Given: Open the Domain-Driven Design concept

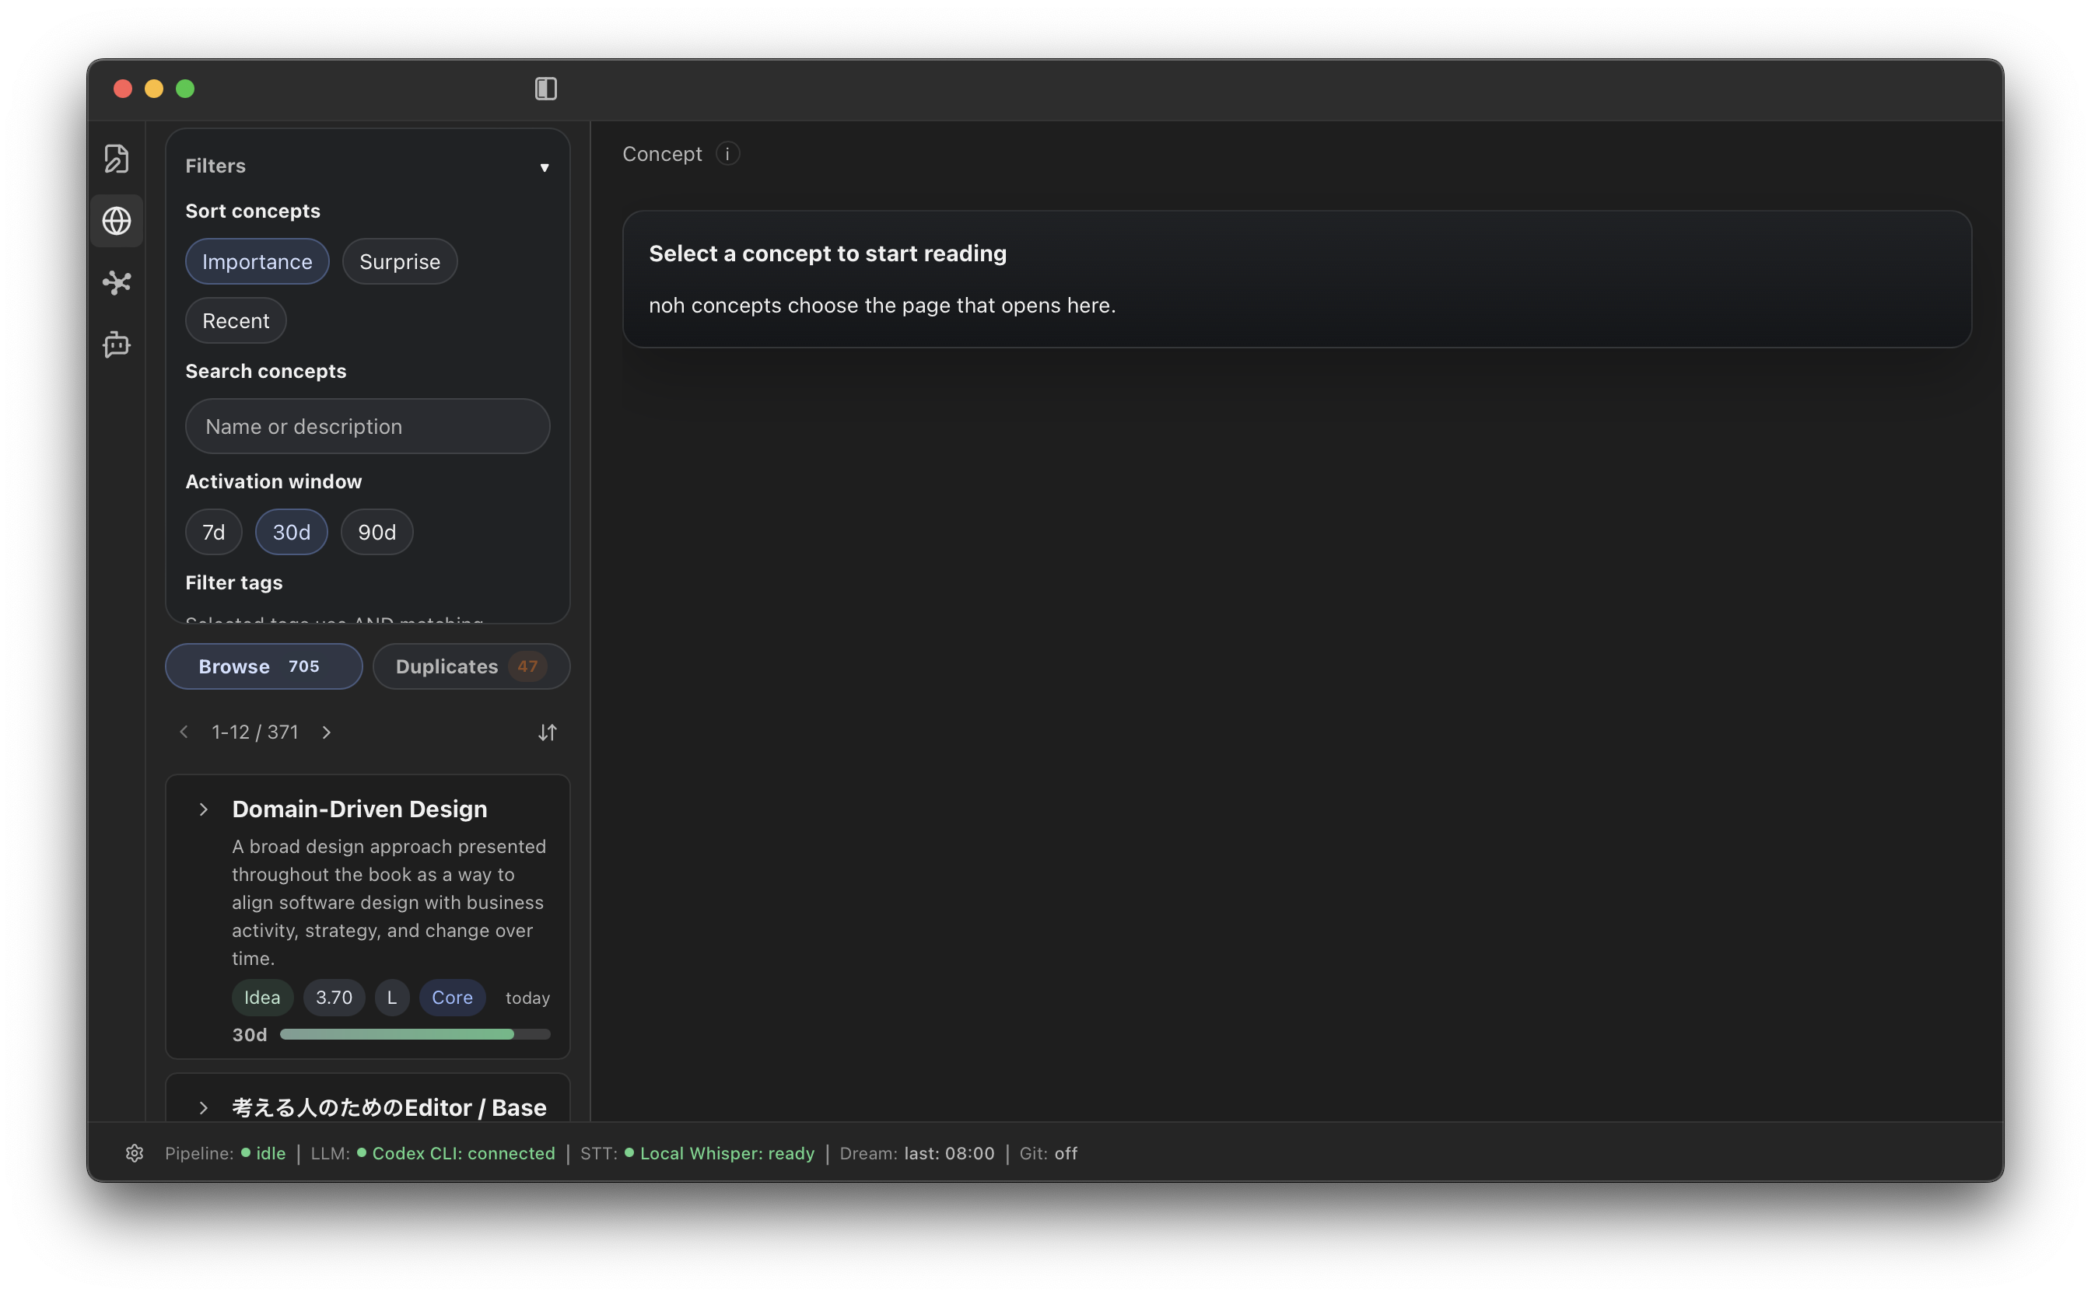Looking at the screenshot, I should click(359, 809).
